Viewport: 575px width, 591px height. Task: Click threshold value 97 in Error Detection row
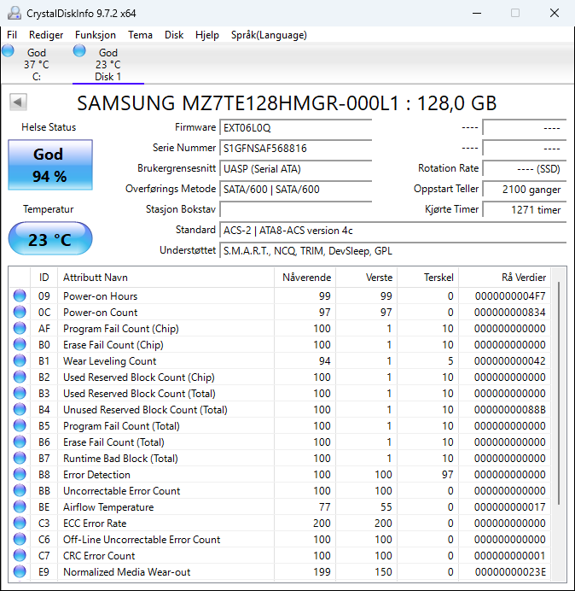[x=447, y=475]
